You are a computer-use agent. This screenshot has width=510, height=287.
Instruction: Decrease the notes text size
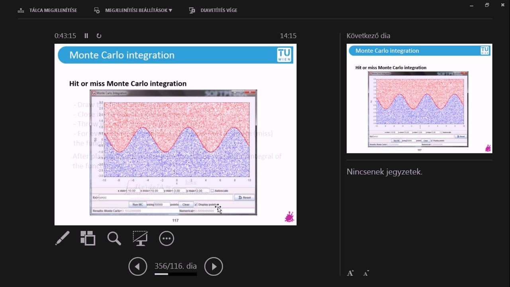pos(366,273)
